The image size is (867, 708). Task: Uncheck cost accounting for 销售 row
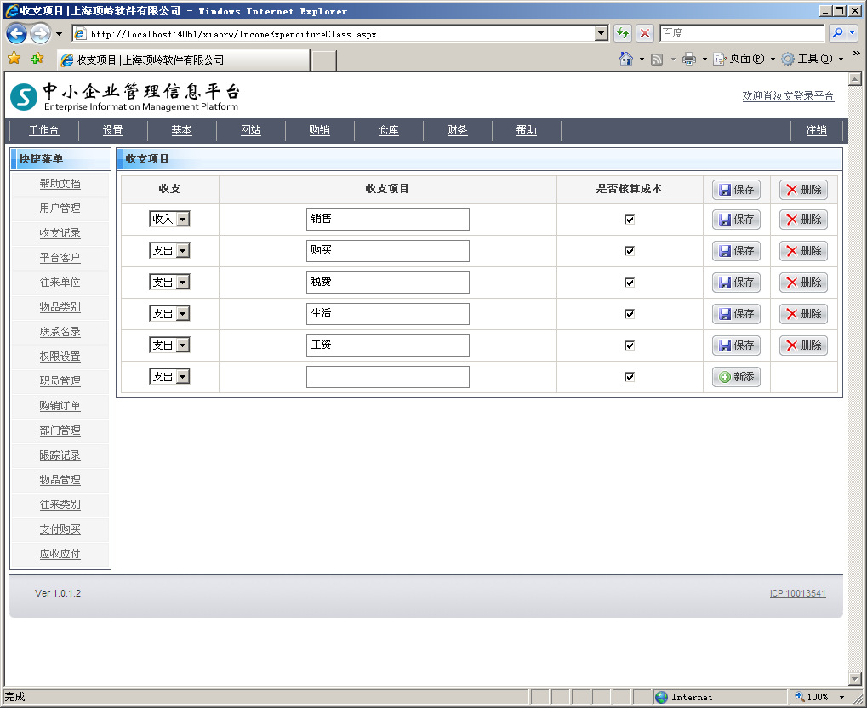click(630, 220)
